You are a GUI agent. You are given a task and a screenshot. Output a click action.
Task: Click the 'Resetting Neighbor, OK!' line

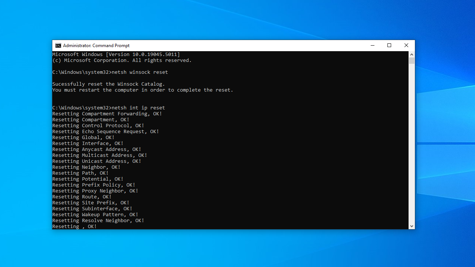coord(86,167)
